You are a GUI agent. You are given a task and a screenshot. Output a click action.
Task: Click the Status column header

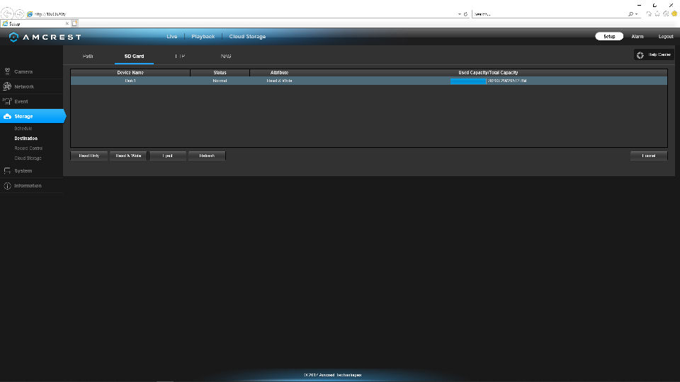click(220, 73)
